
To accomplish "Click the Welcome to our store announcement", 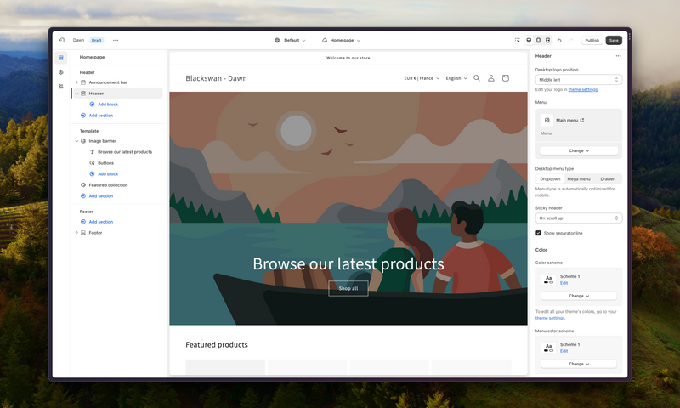I will 348,58.
